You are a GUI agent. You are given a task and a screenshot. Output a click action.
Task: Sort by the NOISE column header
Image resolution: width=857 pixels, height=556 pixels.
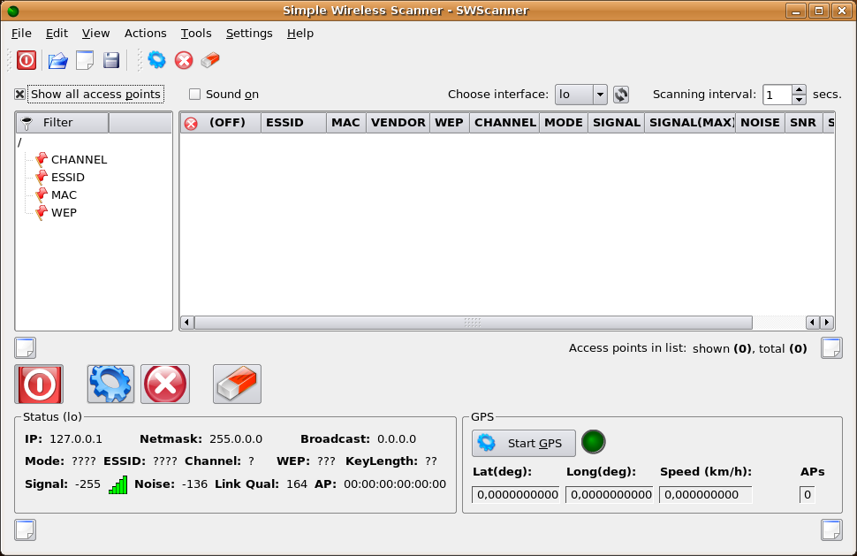click(x=761, y=123)
